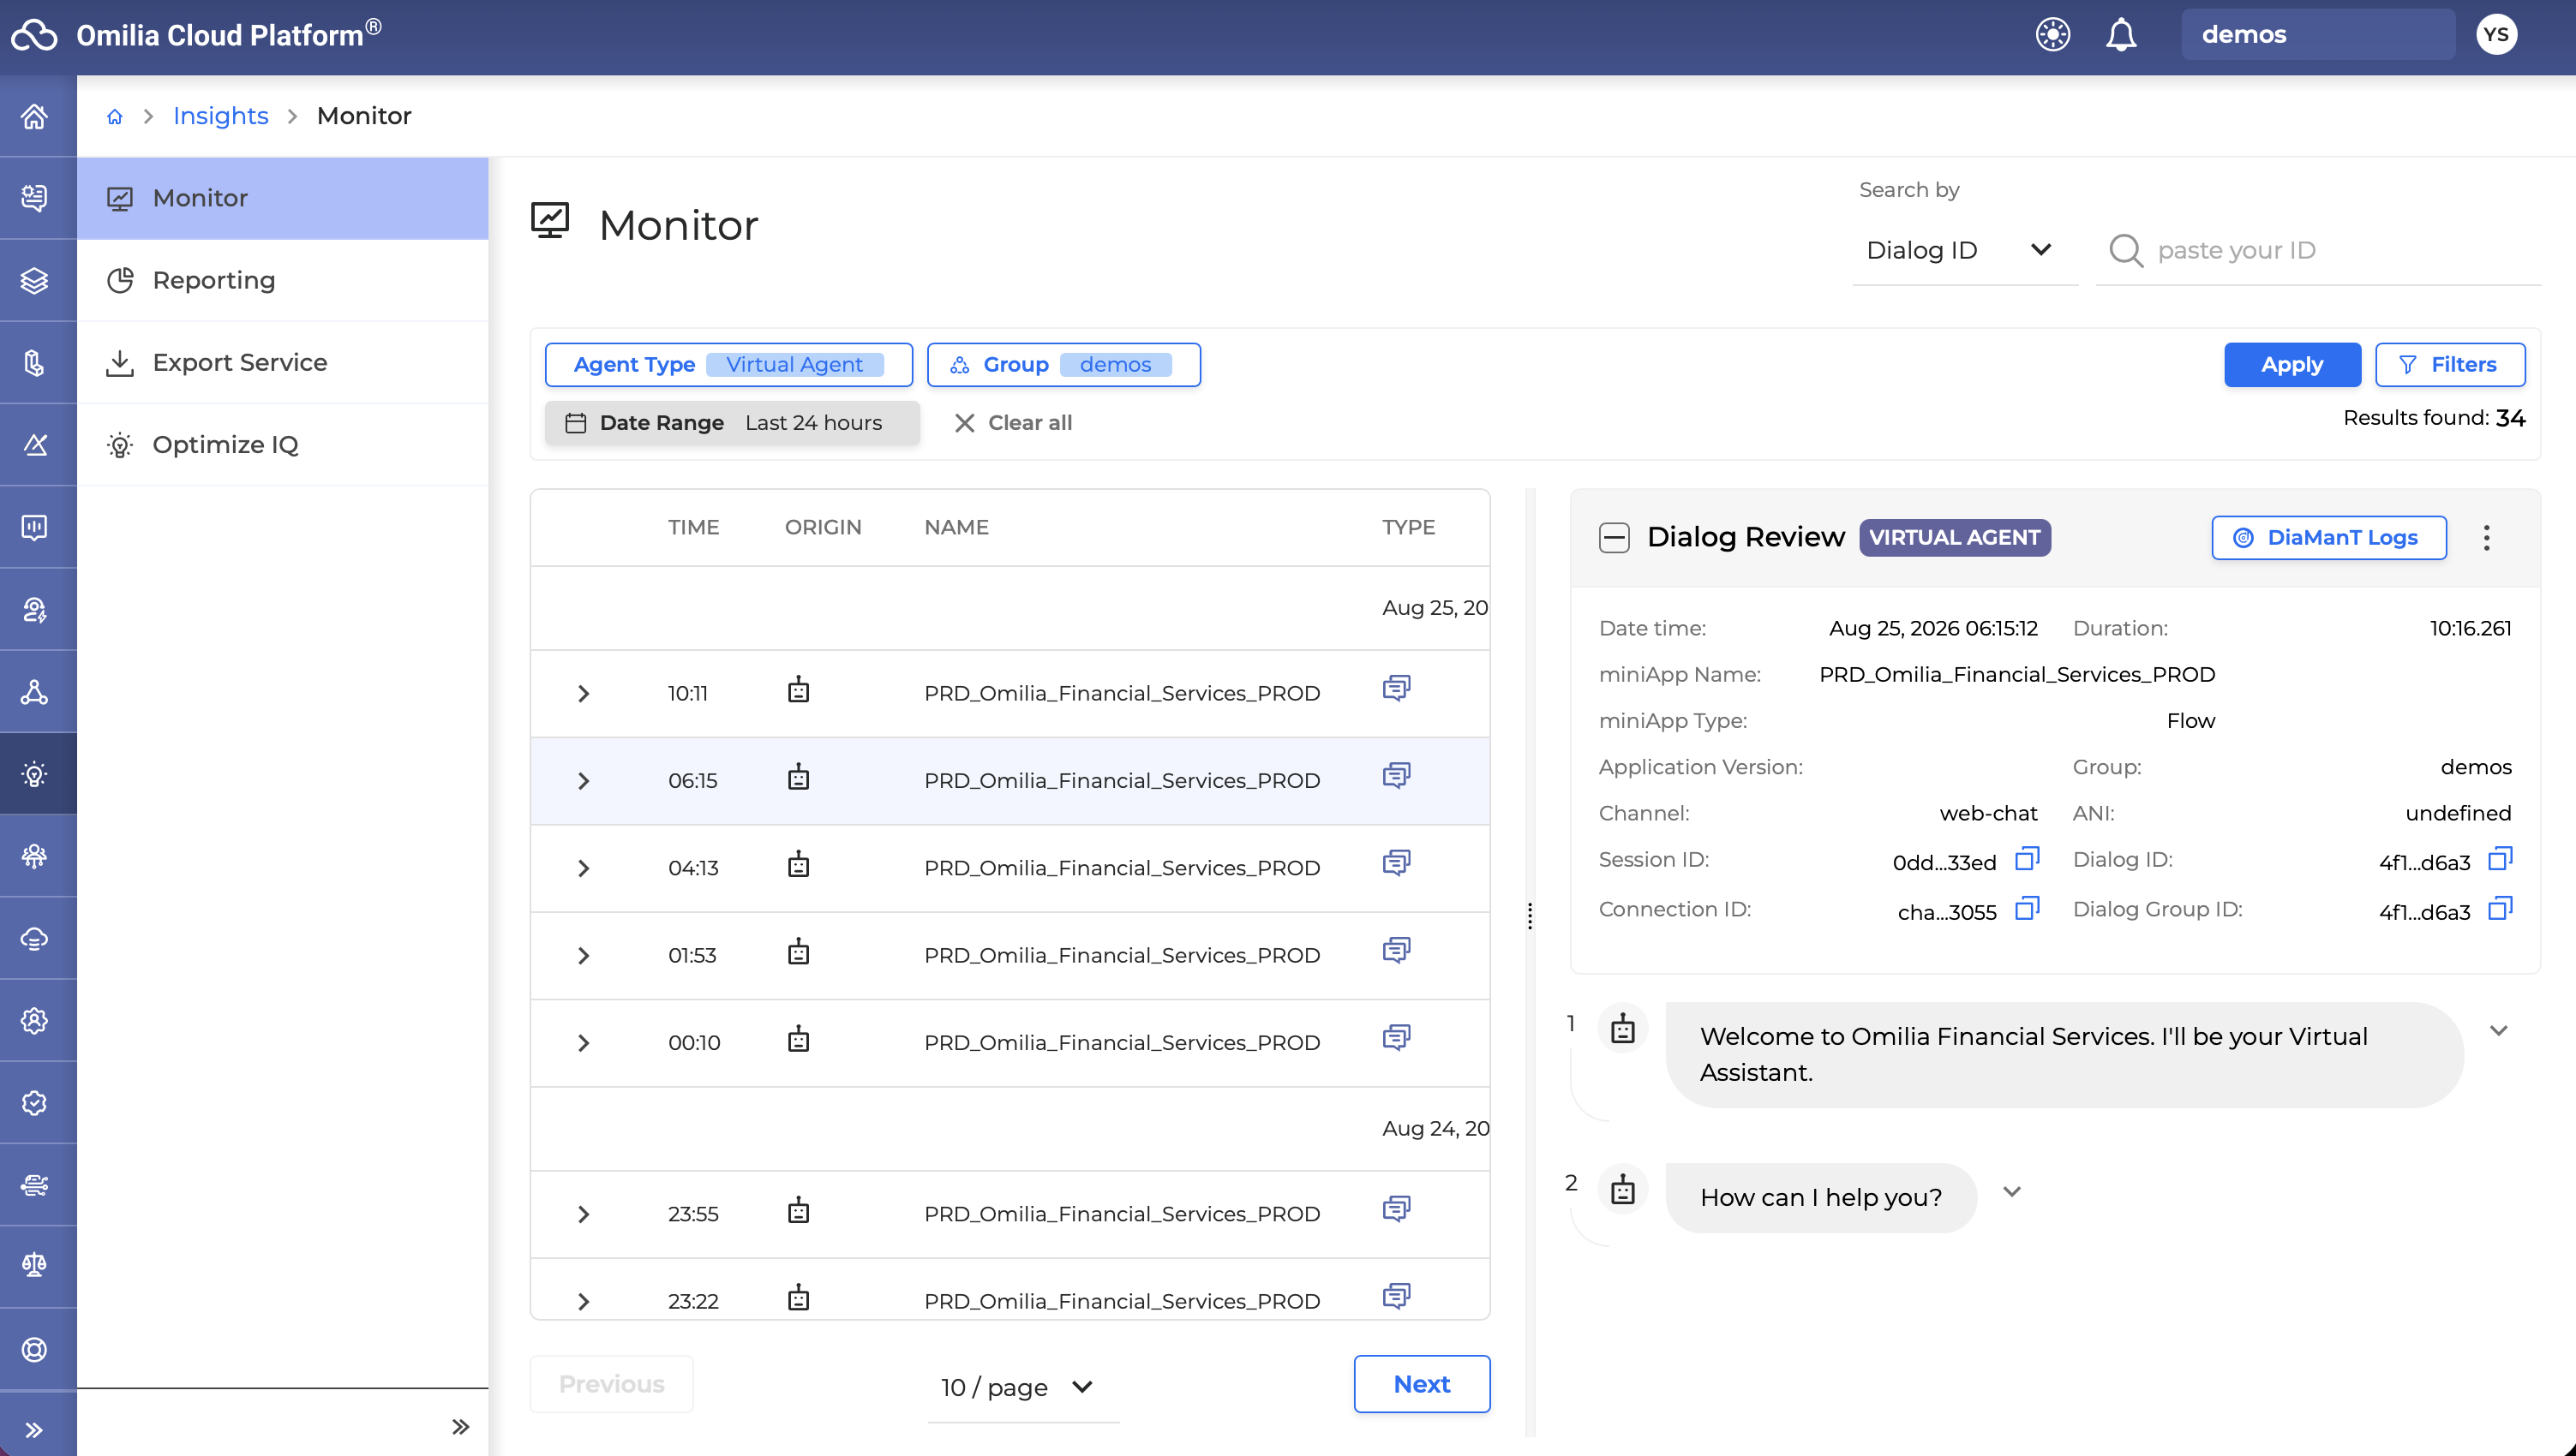Expand details of 'How can I help you?'
The image size is (2576, 1456).
pos(2012,1192)
